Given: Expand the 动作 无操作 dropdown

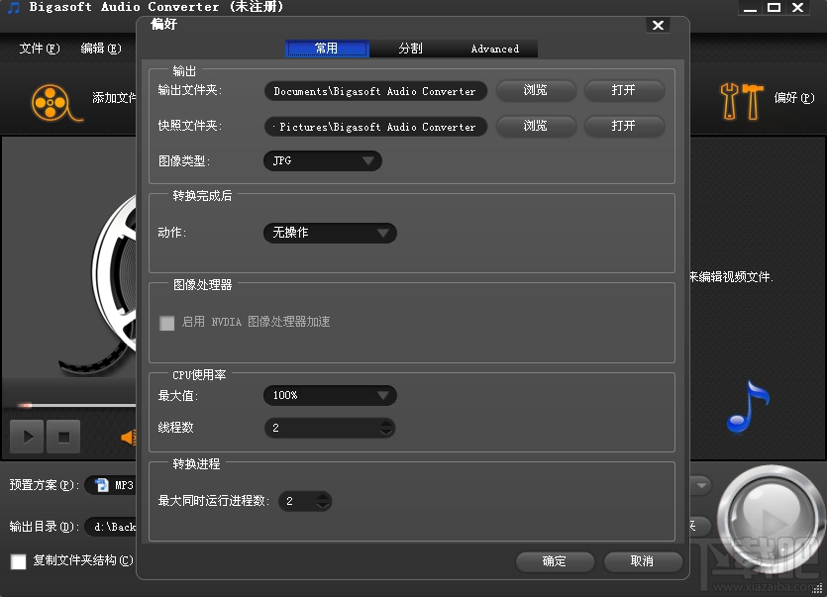Looking at the screenshot, I should [330, 233].
